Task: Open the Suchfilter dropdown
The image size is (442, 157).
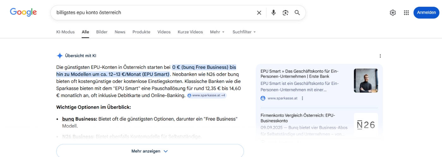Action: point(244,32)
